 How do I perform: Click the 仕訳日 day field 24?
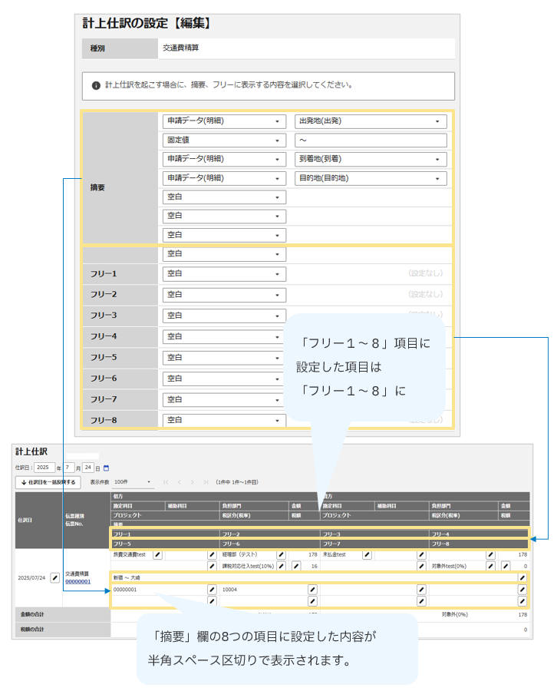pos(88,468)
